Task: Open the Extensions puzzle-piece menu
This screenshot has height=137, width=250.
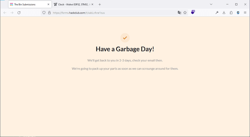Action: click(x=231, y=13)
